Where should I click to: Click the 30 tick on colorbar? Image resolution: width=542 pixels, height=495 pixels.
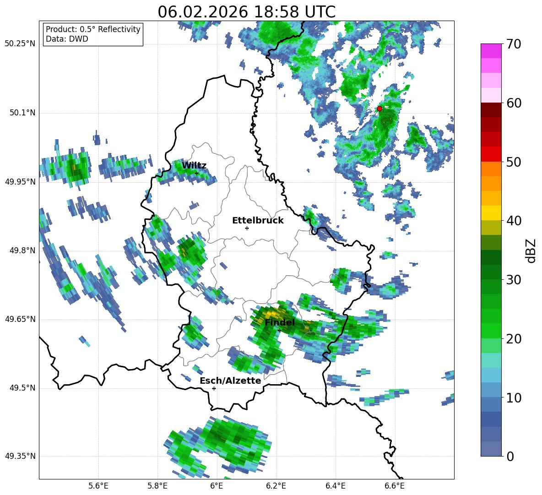(513, 280)
